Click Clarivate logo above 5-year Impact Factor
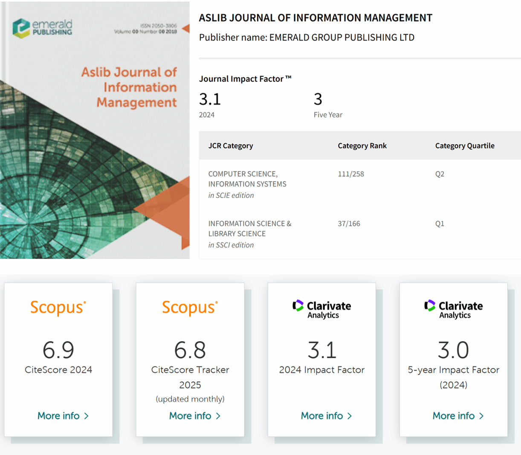 click(x=454, y=309)
